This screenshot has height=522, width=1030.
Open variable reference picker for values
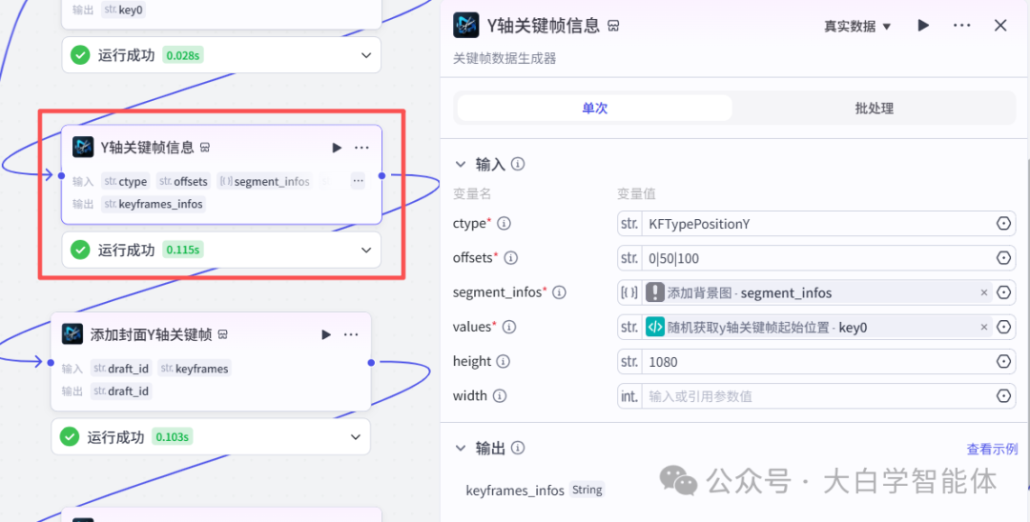coord(1003,328)
